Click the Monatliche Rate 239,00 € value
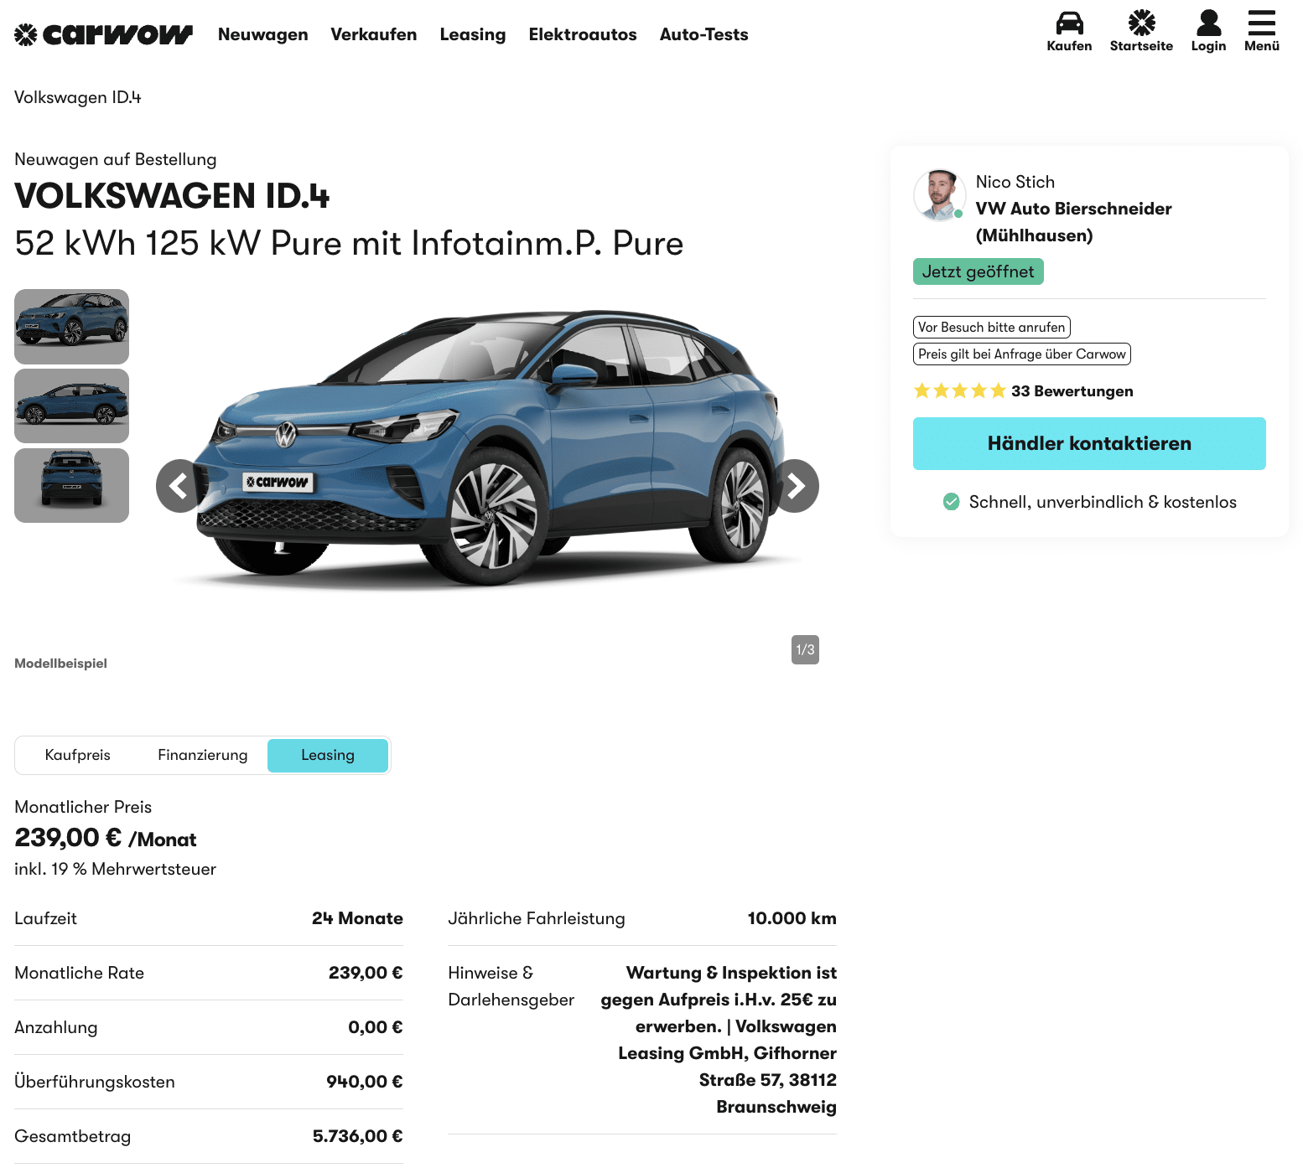 pyautogui.click(x=366, y=973)
